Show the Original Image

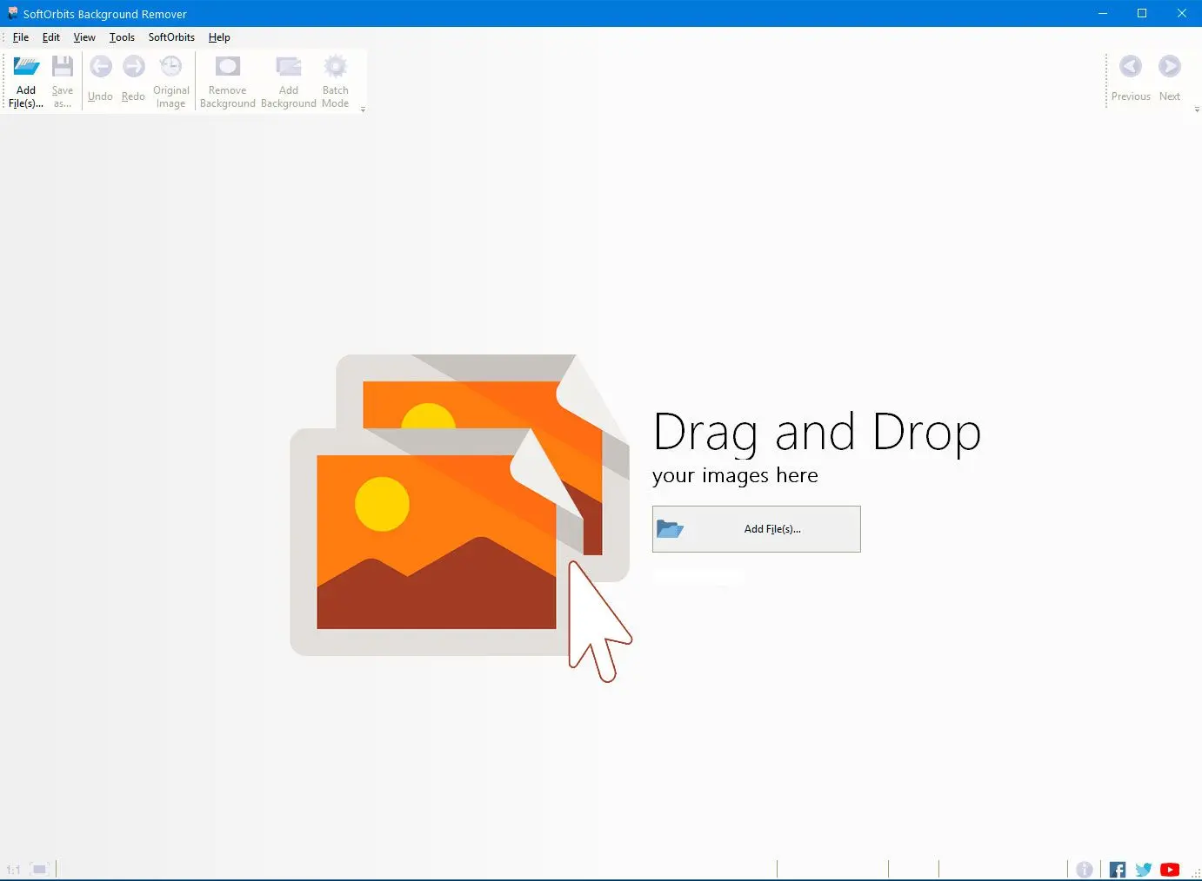pyautogui.click(x=171, y=82)
